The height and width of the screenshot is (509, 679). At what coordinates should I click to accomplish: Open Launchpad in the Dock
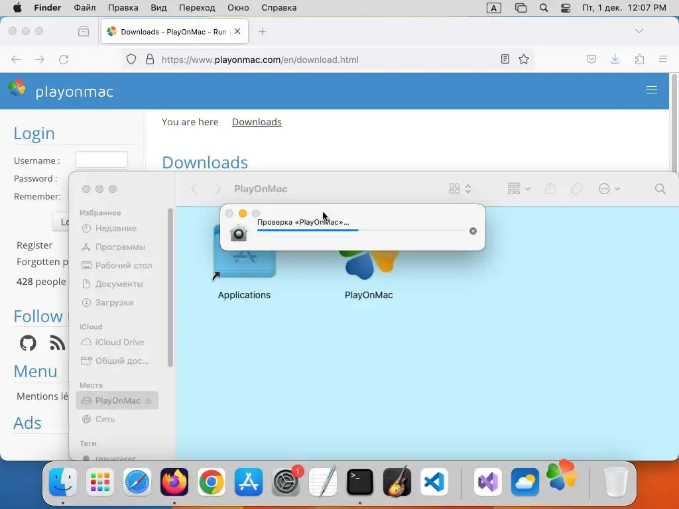100,482
